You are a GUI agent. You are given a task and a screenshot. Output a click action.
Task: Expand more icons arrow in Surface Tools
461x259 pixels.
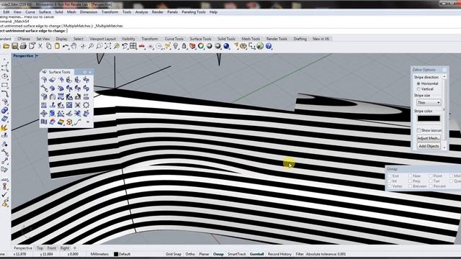pos(88,122)
